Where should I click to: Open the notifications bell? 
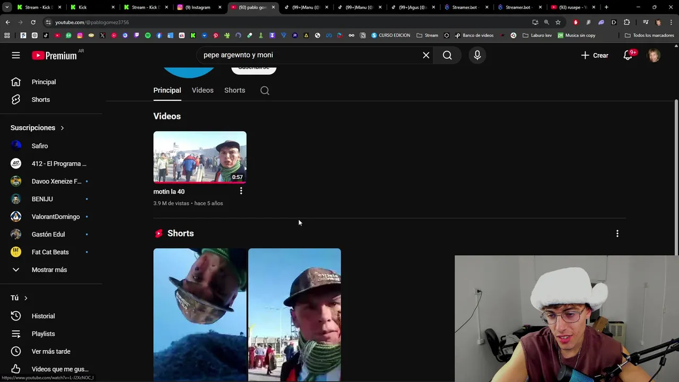[628, 55]
